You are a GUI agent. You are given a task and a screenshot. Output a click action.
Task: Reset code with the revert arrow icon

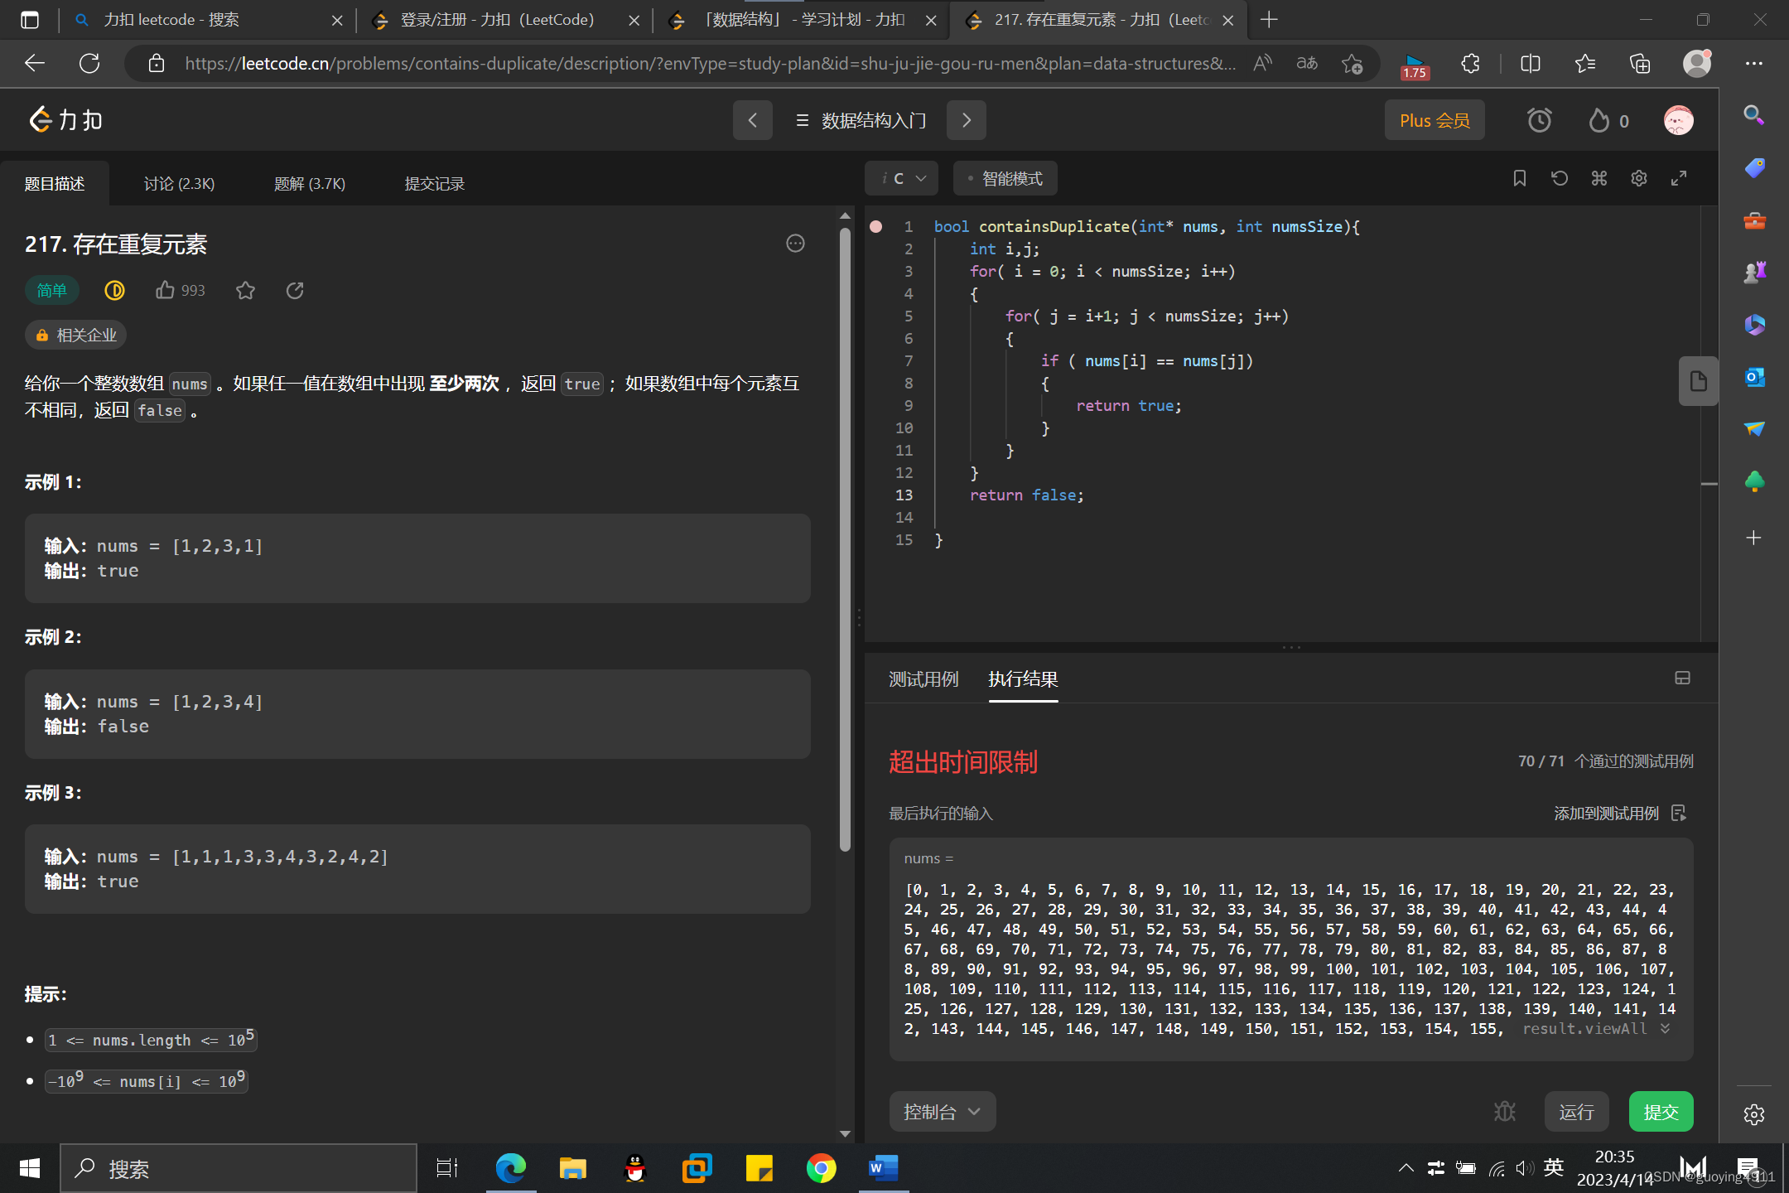click(x=1559, y=178)
